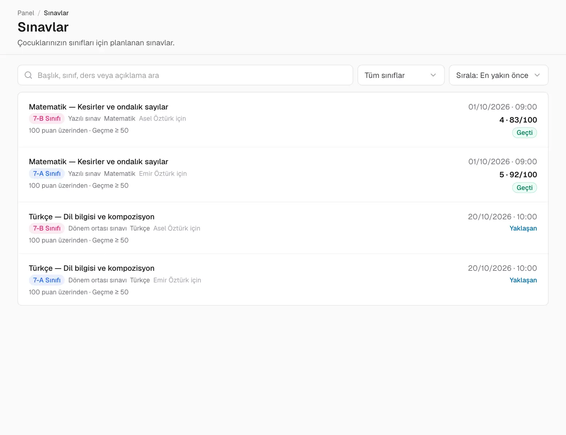Click Yaklaşan status for Emir's Türkçe exam
This screenshot has width=566, height=435.
point(523,280)
